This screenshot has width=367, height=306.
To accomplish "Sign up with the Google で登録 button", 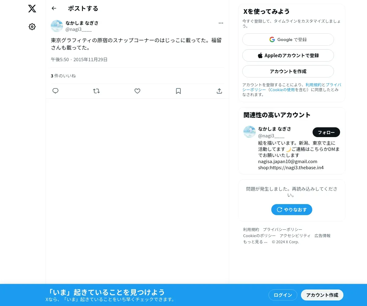I will point(288,39).
